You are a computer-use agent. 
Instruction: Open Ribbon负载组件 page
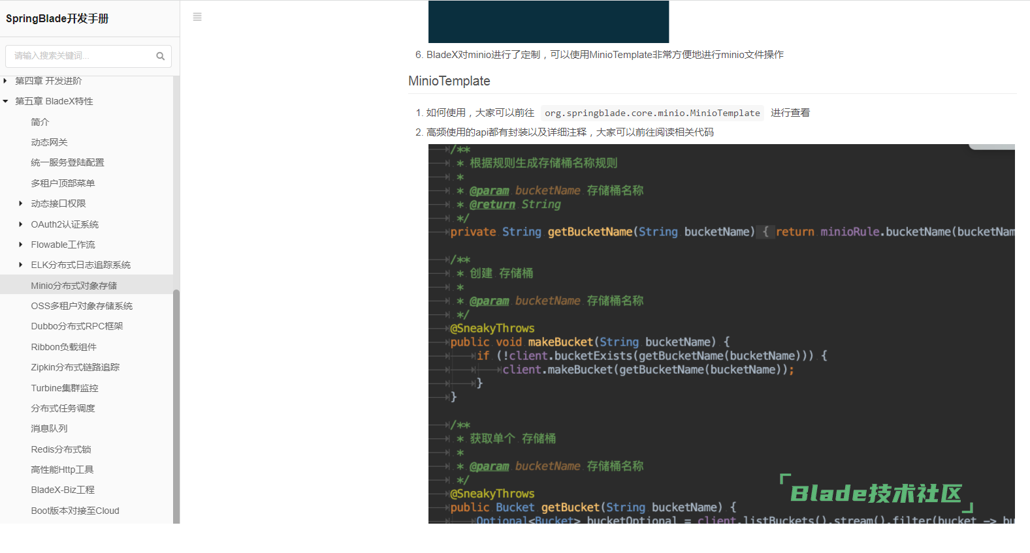(63, 347)
